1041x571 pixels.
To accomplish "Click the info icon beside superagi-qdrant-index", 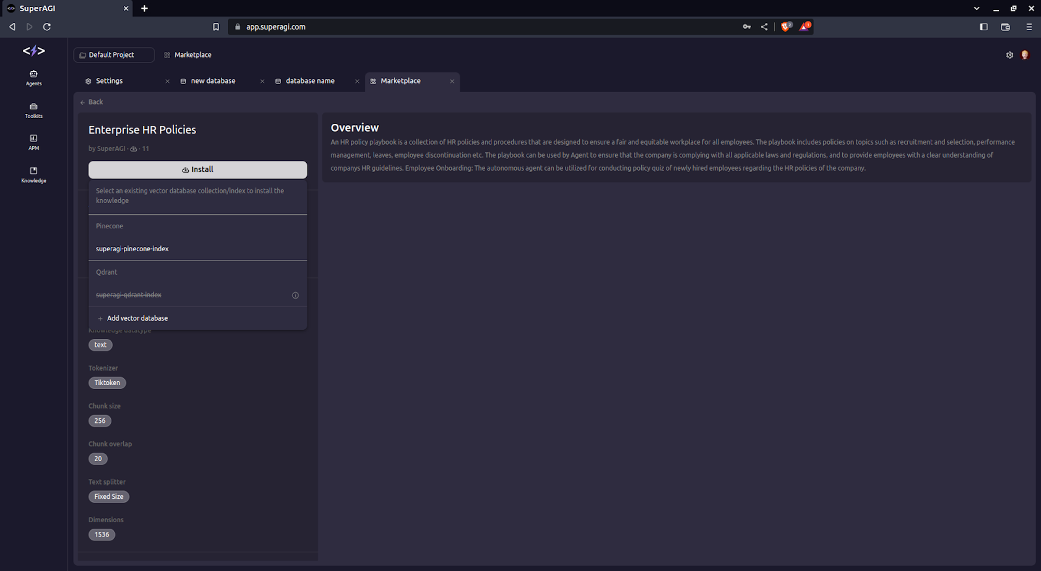I will click(295, 295).
